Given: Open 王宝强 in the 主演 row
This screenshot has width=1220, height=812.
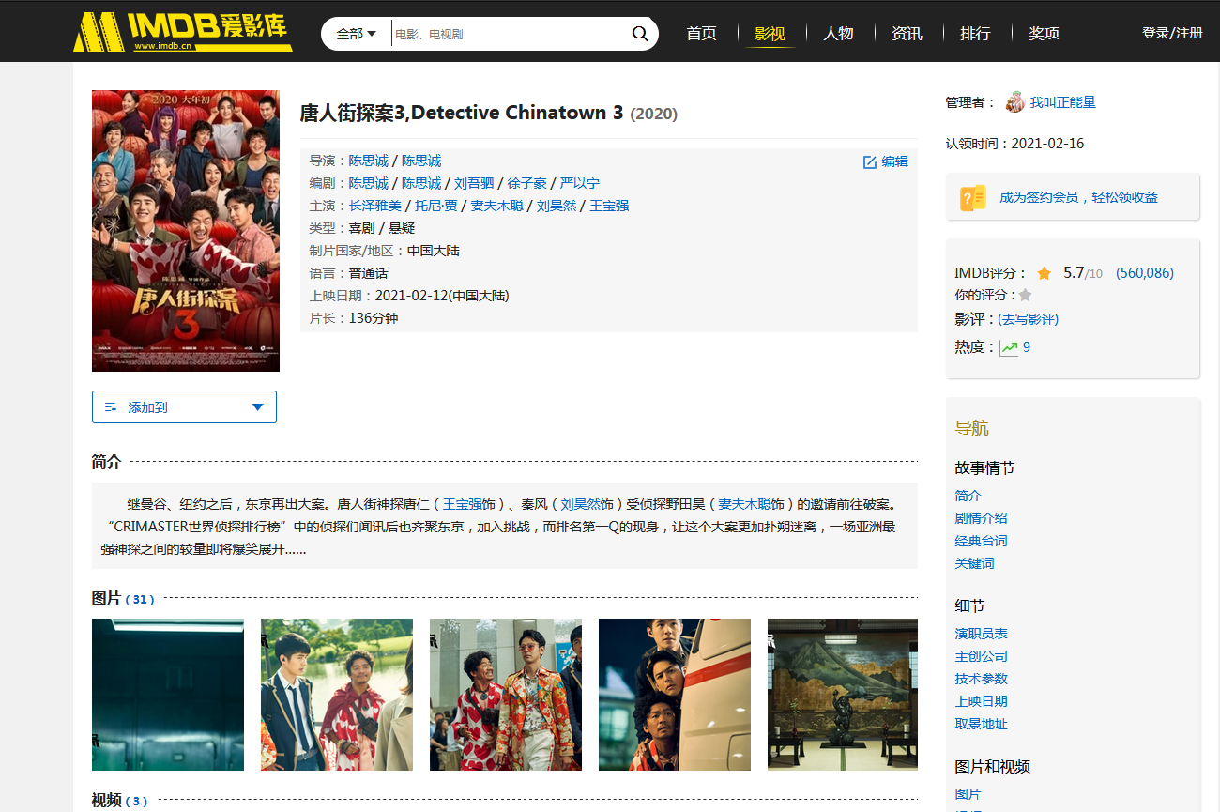Looking at the screenshot, I should (x=609, y=206).
